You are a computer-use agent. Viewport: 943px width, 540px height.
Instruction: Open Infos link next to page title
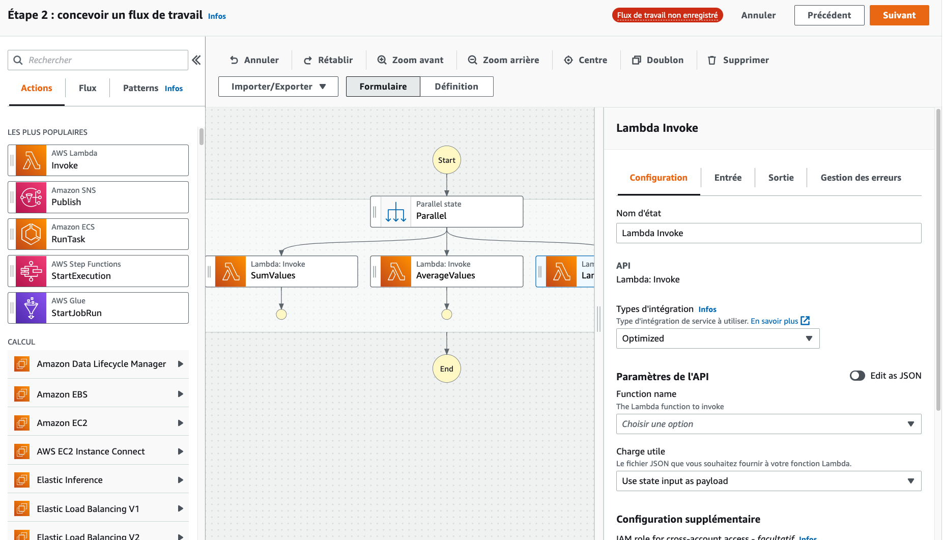tap(217, 16)
